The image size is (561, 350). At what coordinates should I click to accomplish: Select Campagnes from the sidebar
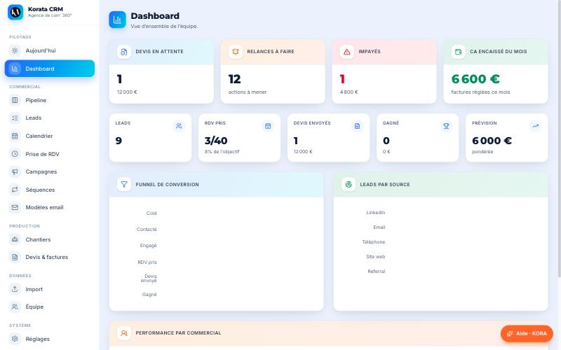[x=50, y=171]
